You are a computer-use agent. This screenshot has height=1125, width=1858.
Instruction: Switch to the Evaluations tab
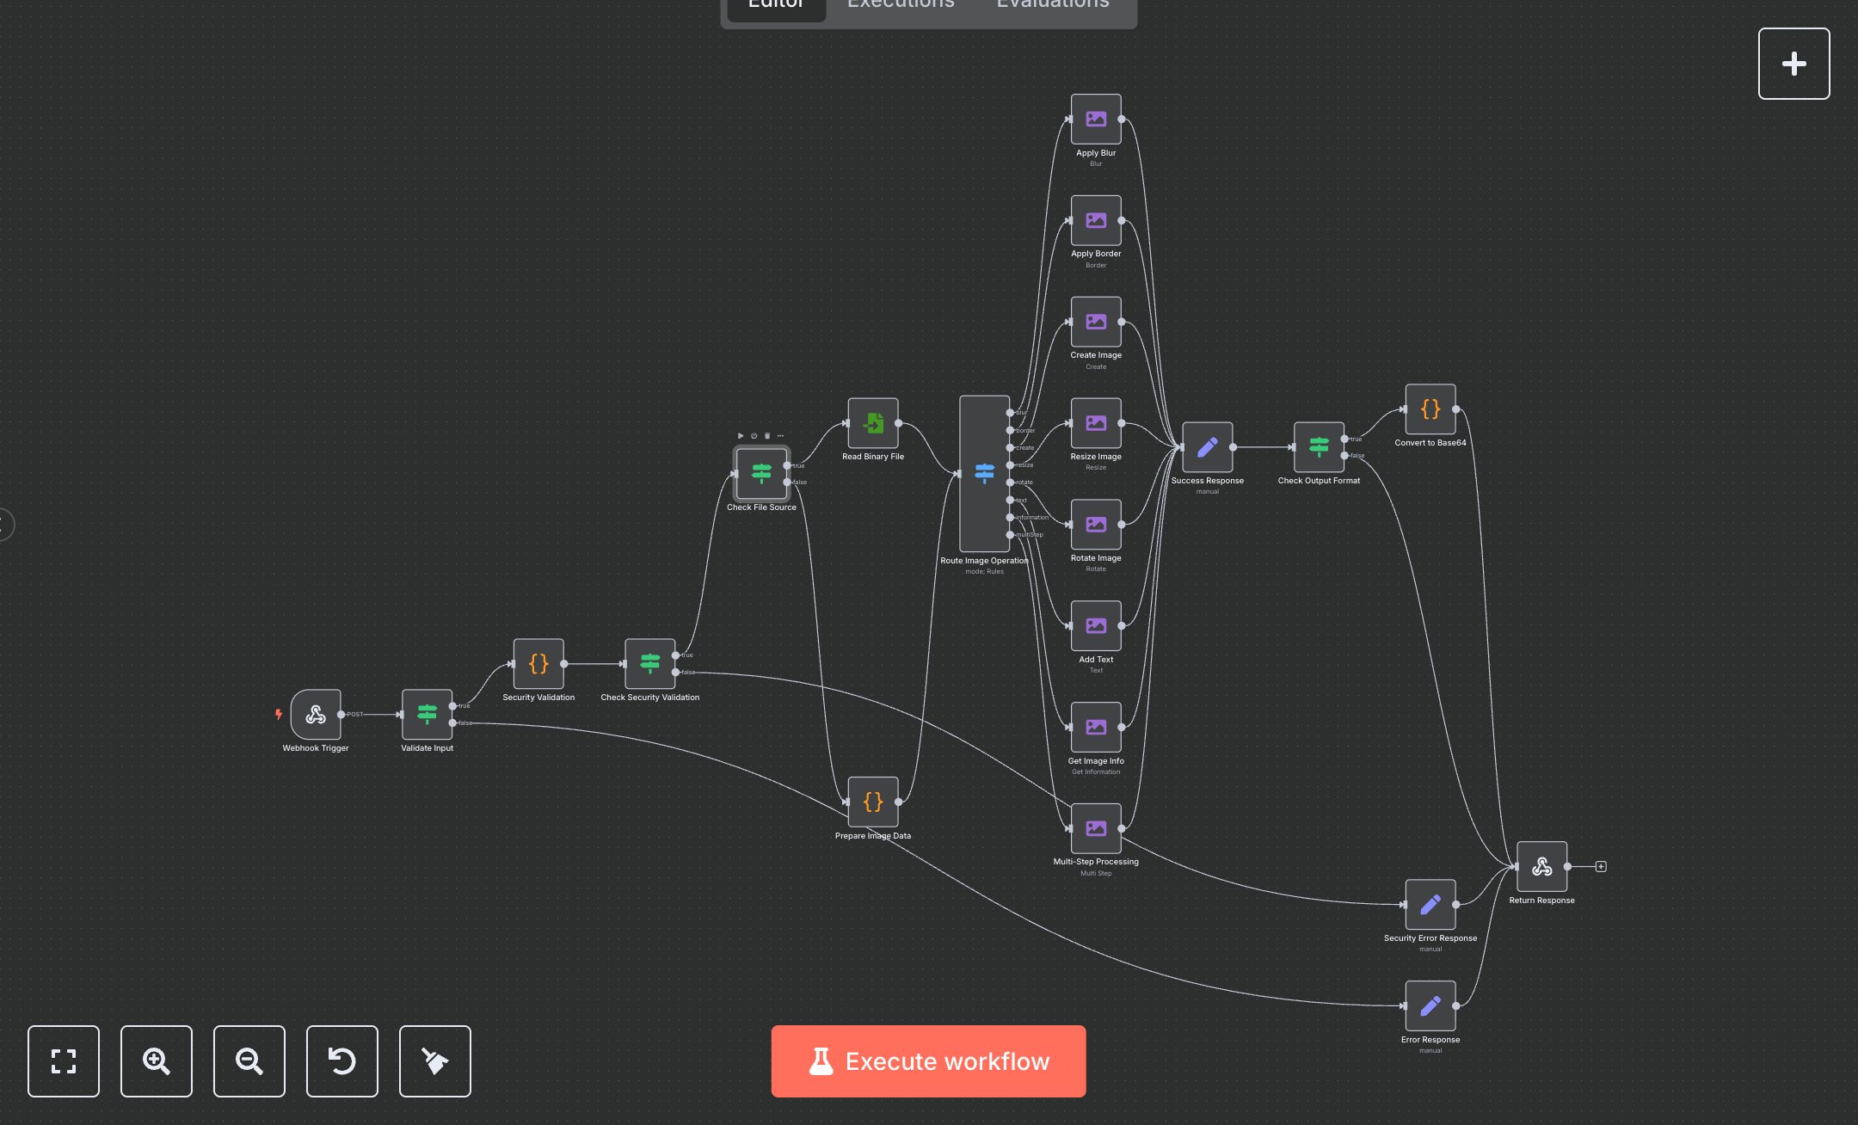pyautogui.click(x=1053, y=5)
